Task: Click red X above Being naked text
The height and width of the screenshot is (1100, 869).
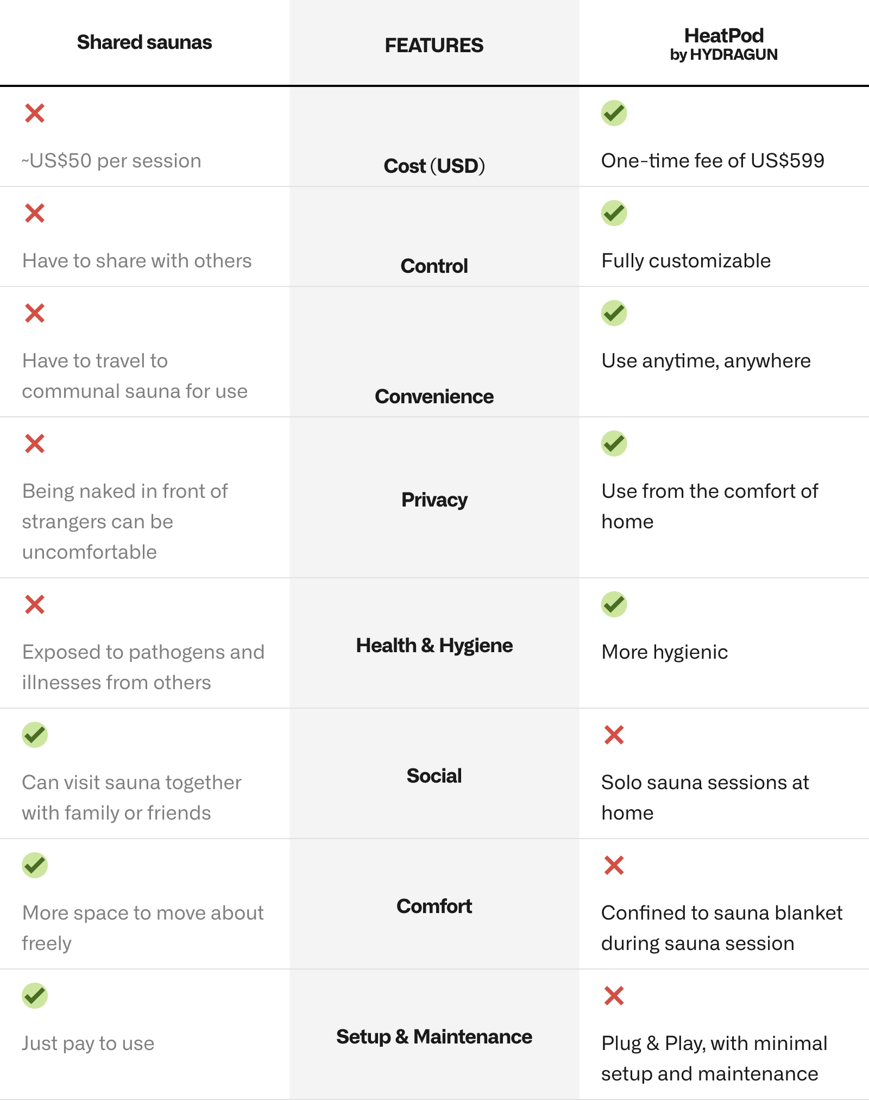Action: click(x=35, y=444)
